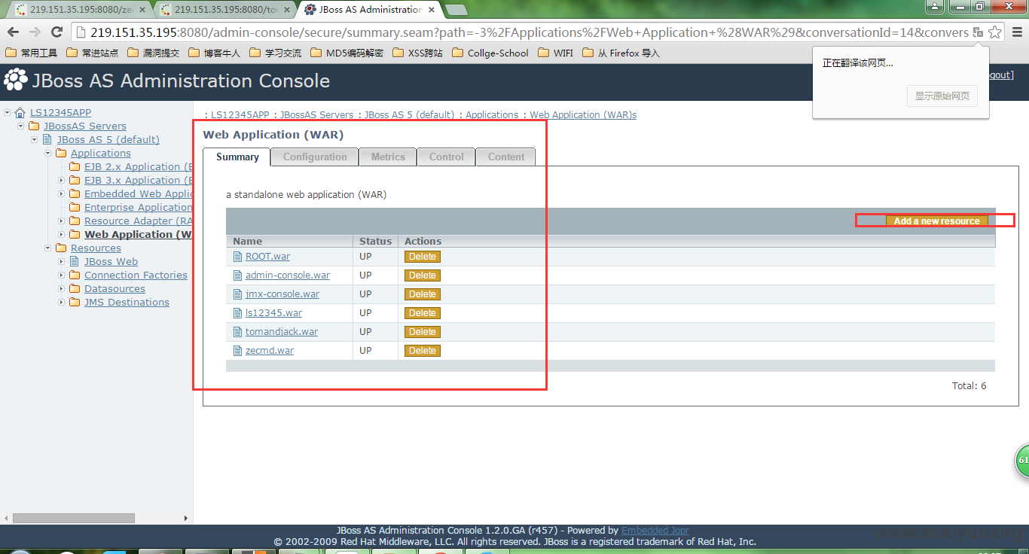Delete the admin-console.war application

click(x=423, y=275)
